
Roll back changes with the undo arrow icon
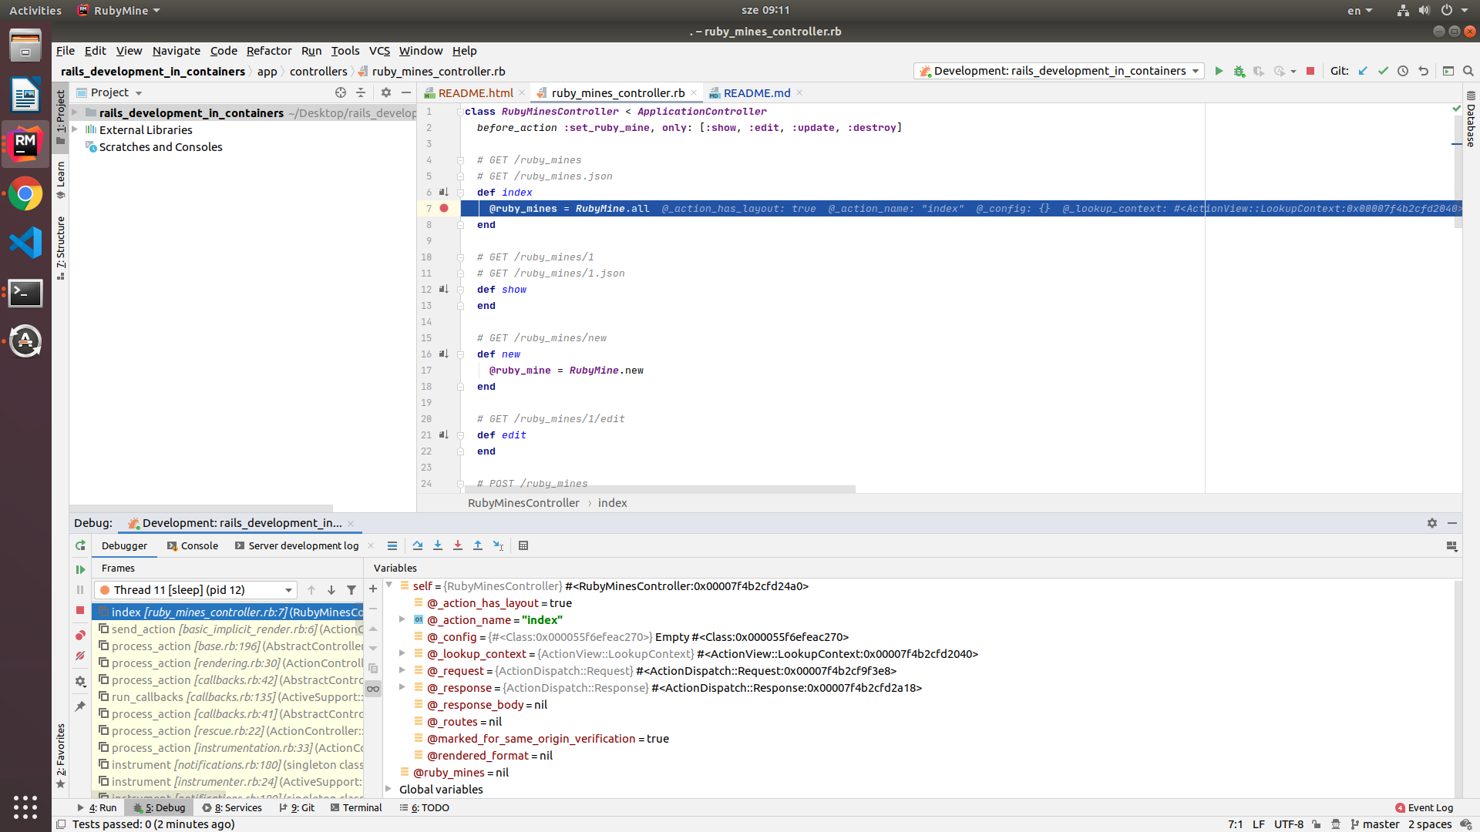click(1423, 71)
